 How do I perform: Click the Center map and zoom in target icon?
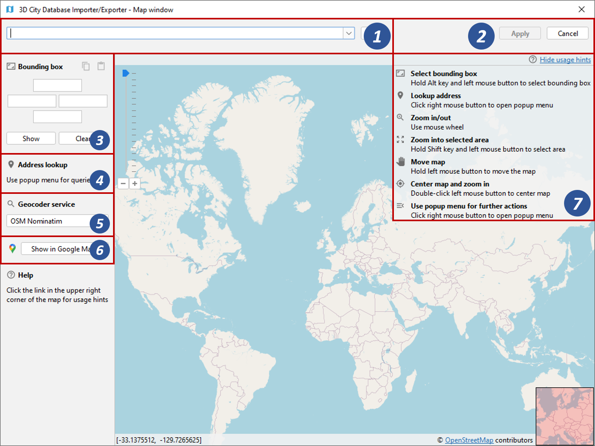[x=401, y=184]
